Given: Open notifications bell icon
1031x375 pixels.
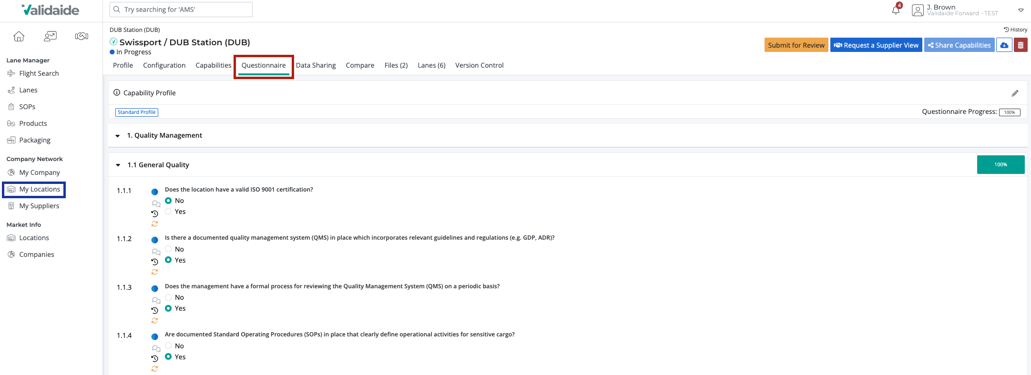Looking at the screenshot, I should point(896,10).
